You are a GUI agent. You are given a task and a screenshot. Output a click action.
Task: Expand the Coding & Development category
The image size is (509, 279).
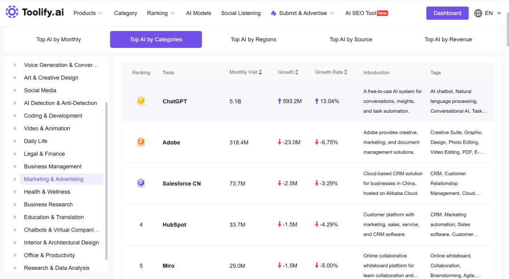click(15, 116)
